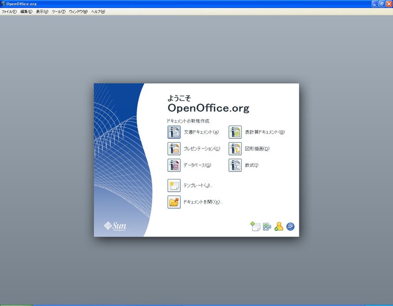This screenshot has height=306, width=393.
Task: Minimize the OpenOffice.org window
Action: tap(375, 4)
